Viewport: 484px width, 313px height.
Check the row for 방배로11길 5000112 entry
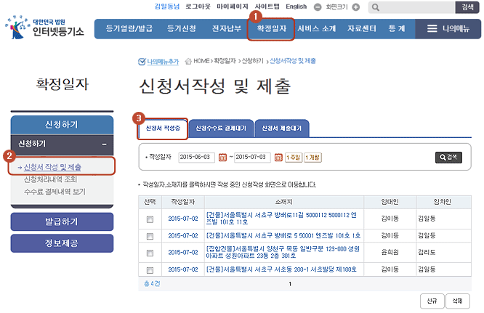150,219
